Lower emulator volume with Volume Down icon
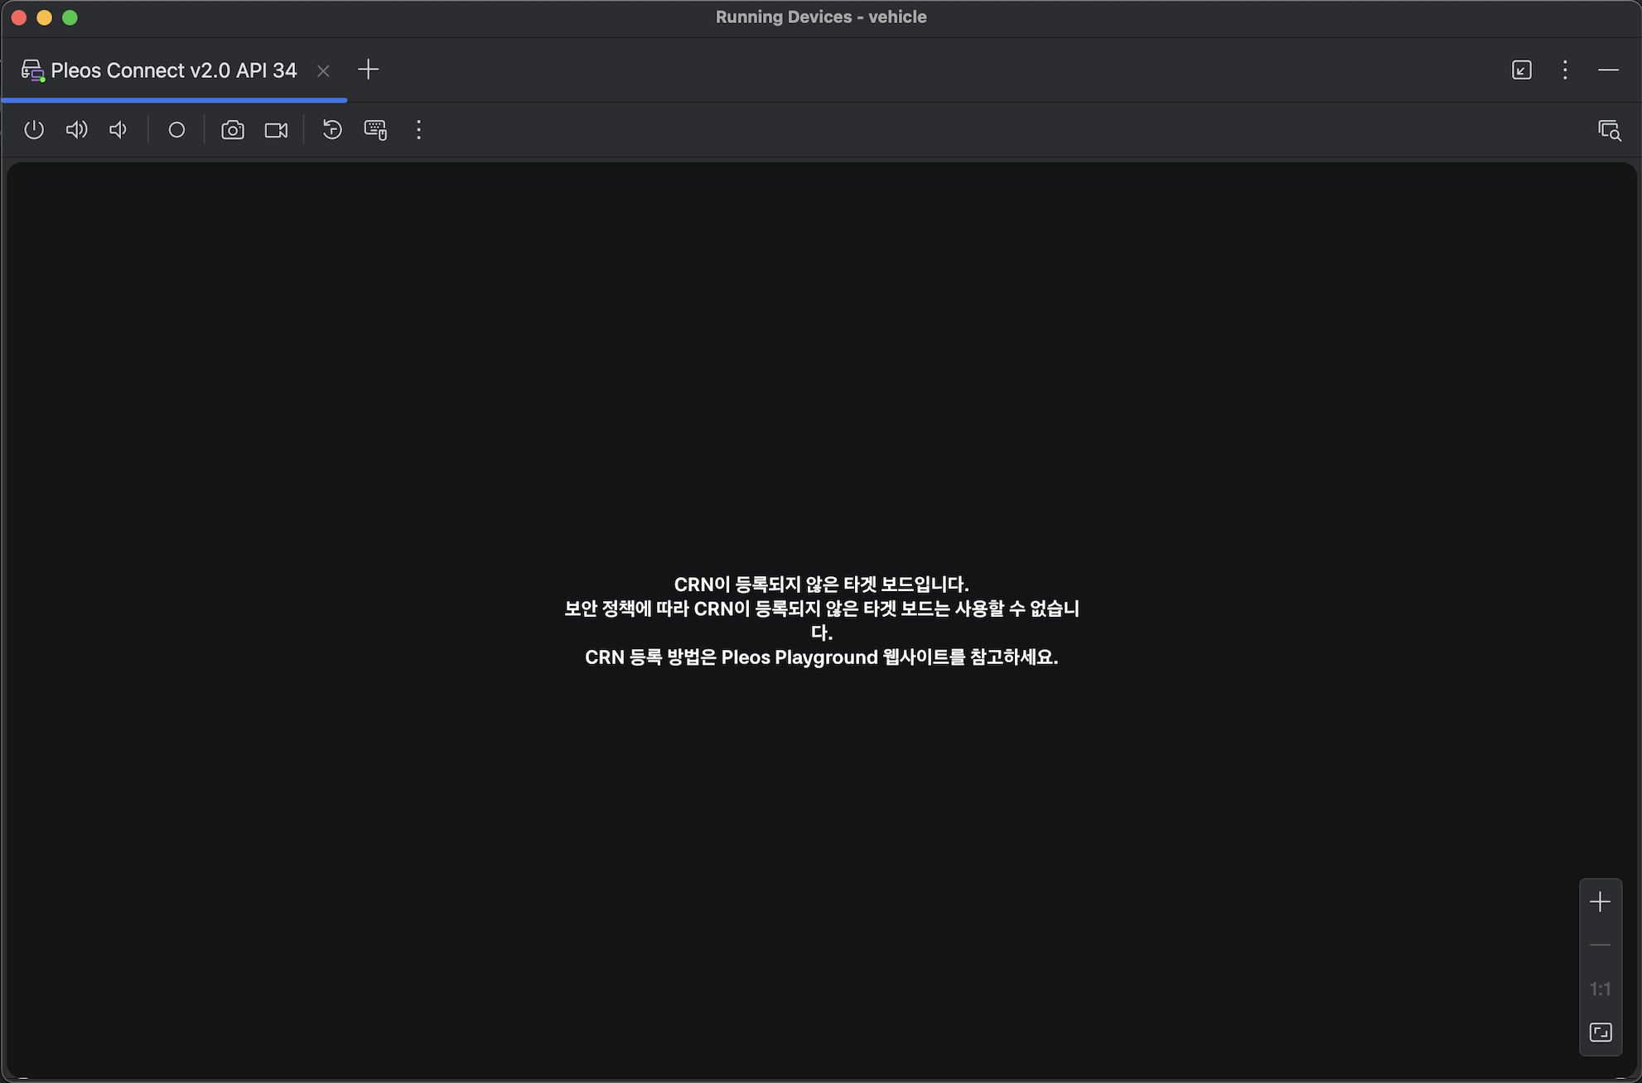The width and height of the screenshot is (1642, 1083). click(x=118, y=130)
